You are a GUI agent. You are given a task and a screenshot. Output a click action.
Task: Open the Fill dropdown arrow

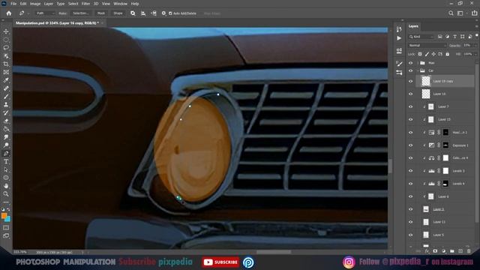click(x=475, y=54)
